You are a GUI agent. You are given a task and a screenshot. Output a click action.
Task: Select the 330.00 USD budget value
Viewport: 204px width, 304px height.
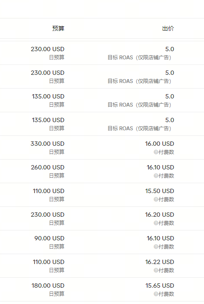47,144
